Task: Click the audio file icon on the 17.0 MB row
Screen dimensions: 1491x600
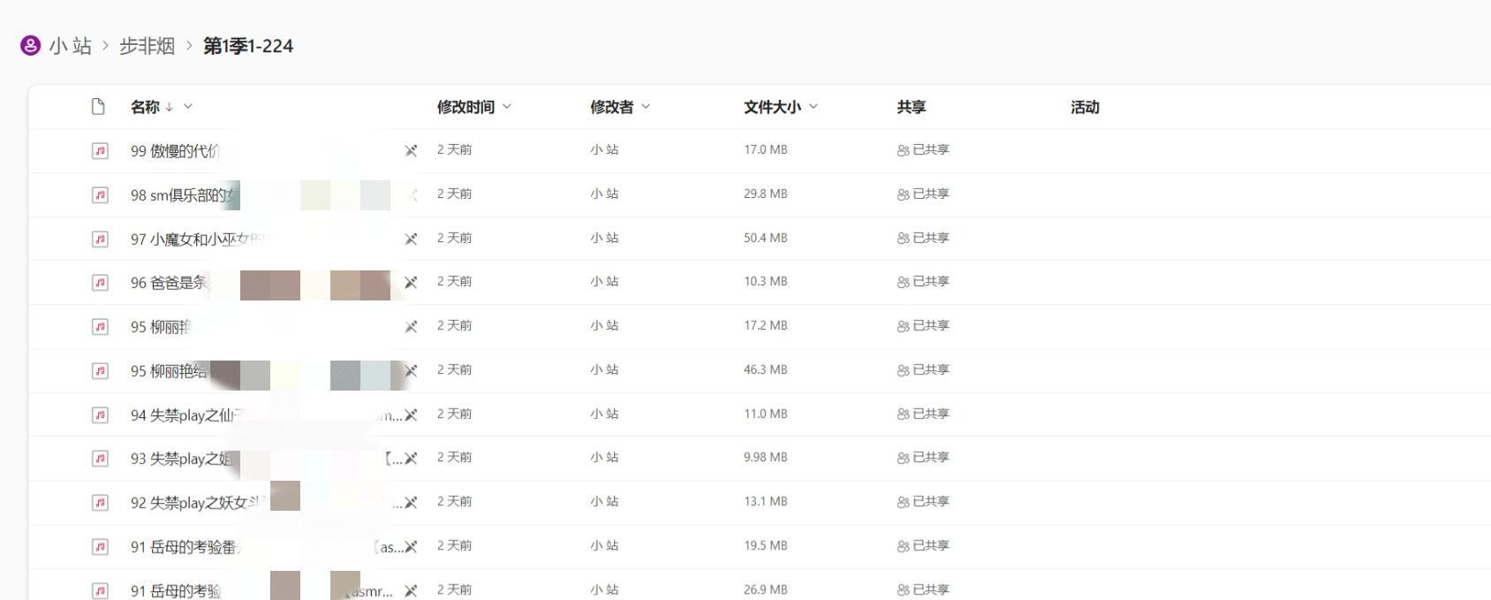Action: (100, 150)
